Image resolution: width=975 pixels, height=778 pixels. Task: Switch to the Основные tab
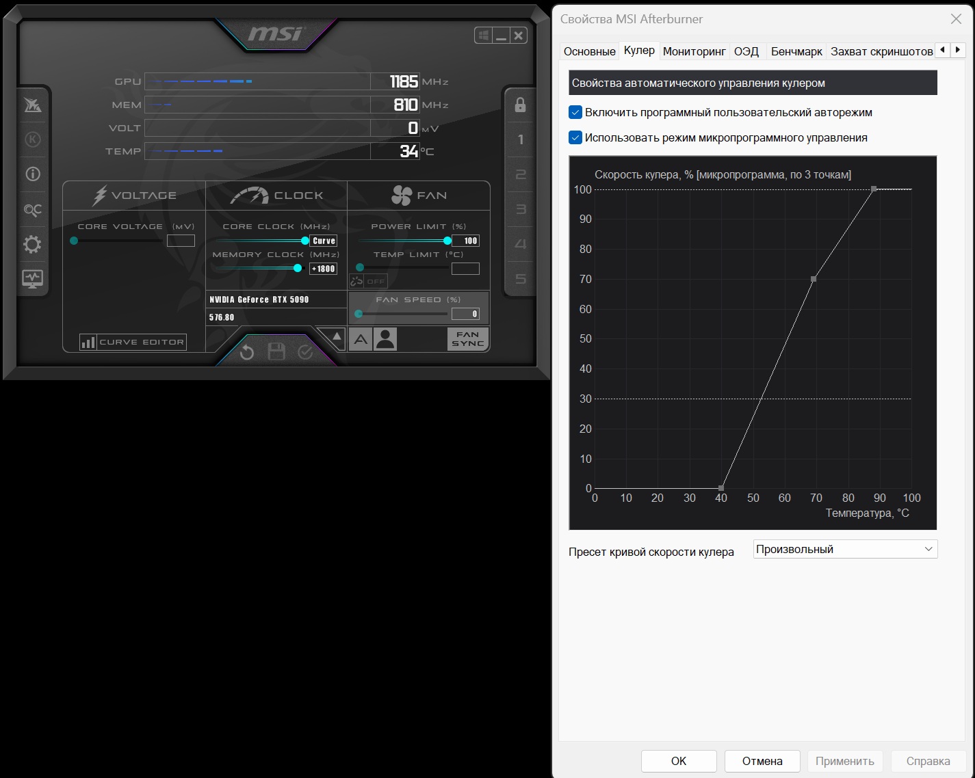click(590, 51)
